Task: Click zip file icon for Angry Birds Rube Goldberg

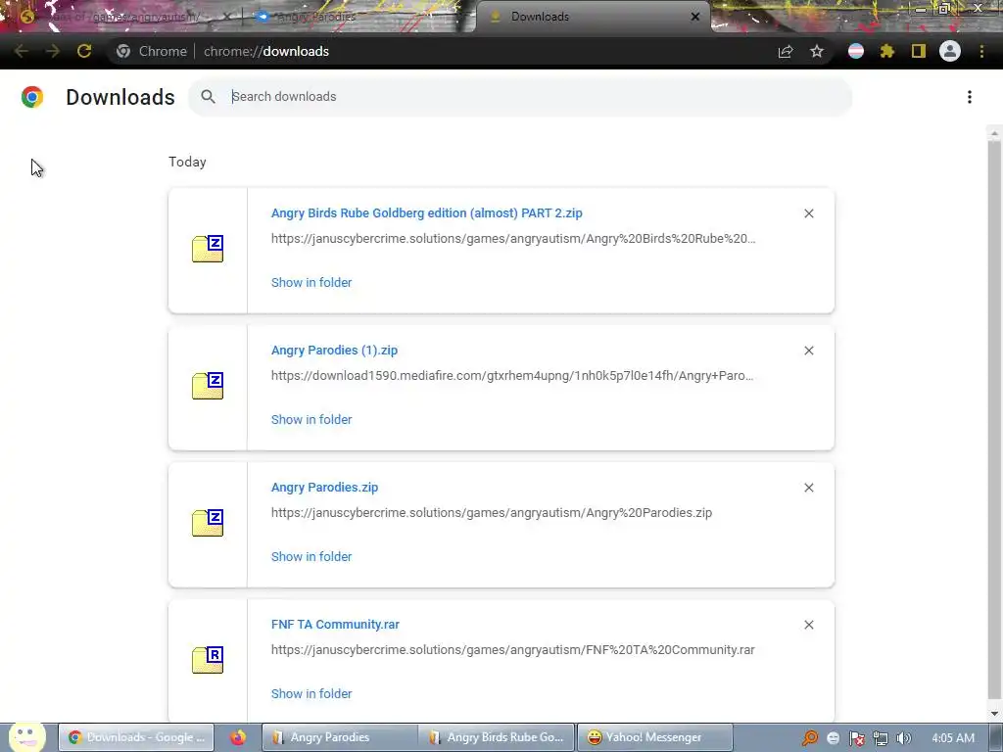Action: coord(208,249)
